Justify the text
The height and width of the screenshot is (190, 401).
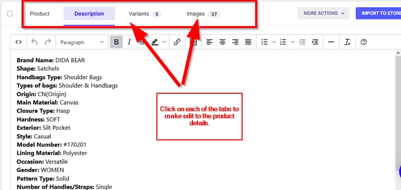click(248, 42)
